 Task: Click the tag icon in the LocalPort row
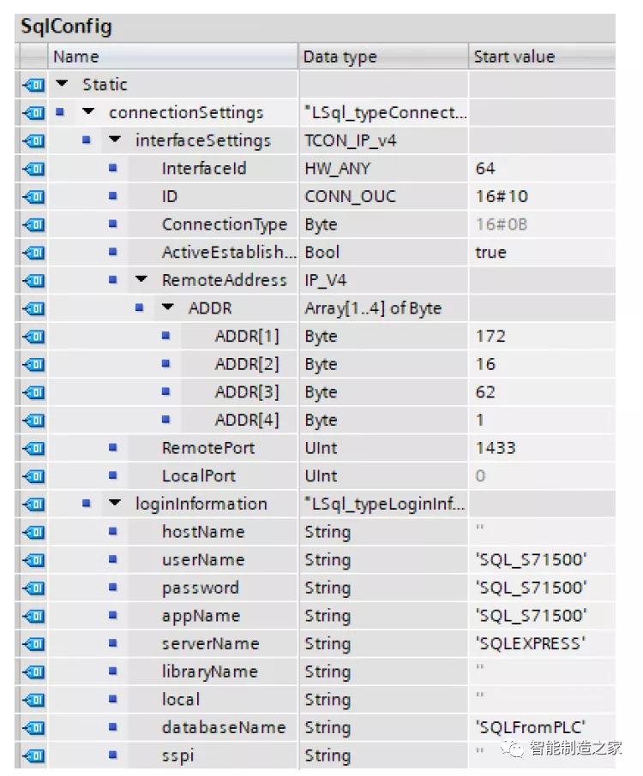pos(33,476)
